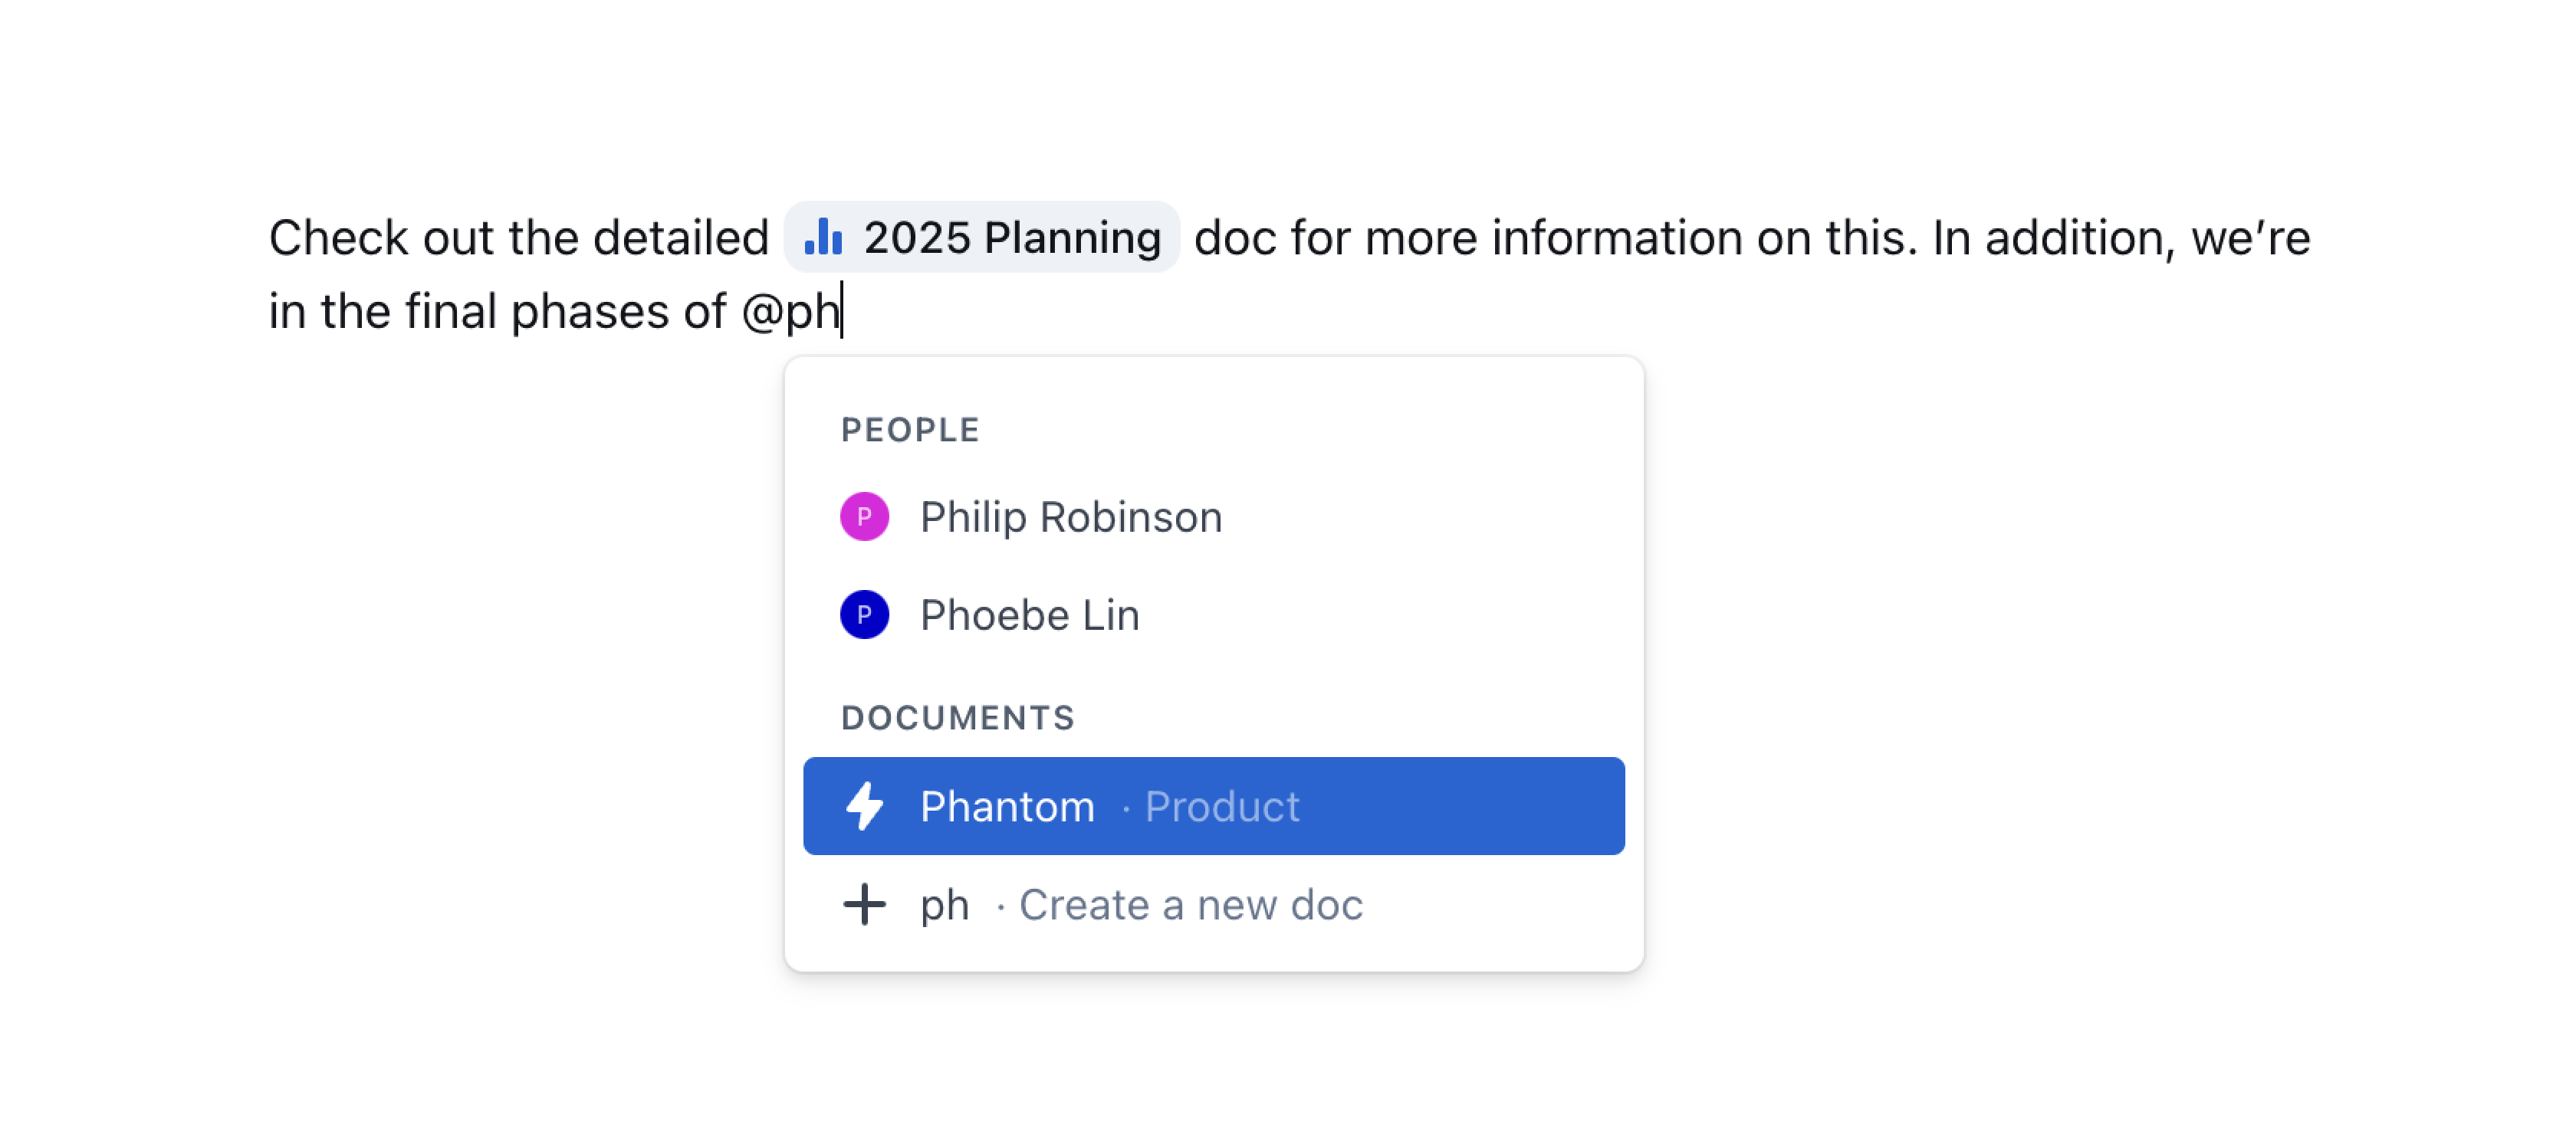Click the Product label next to Phantom
The image size is (2576, 1134).
tap(1221, 806)
